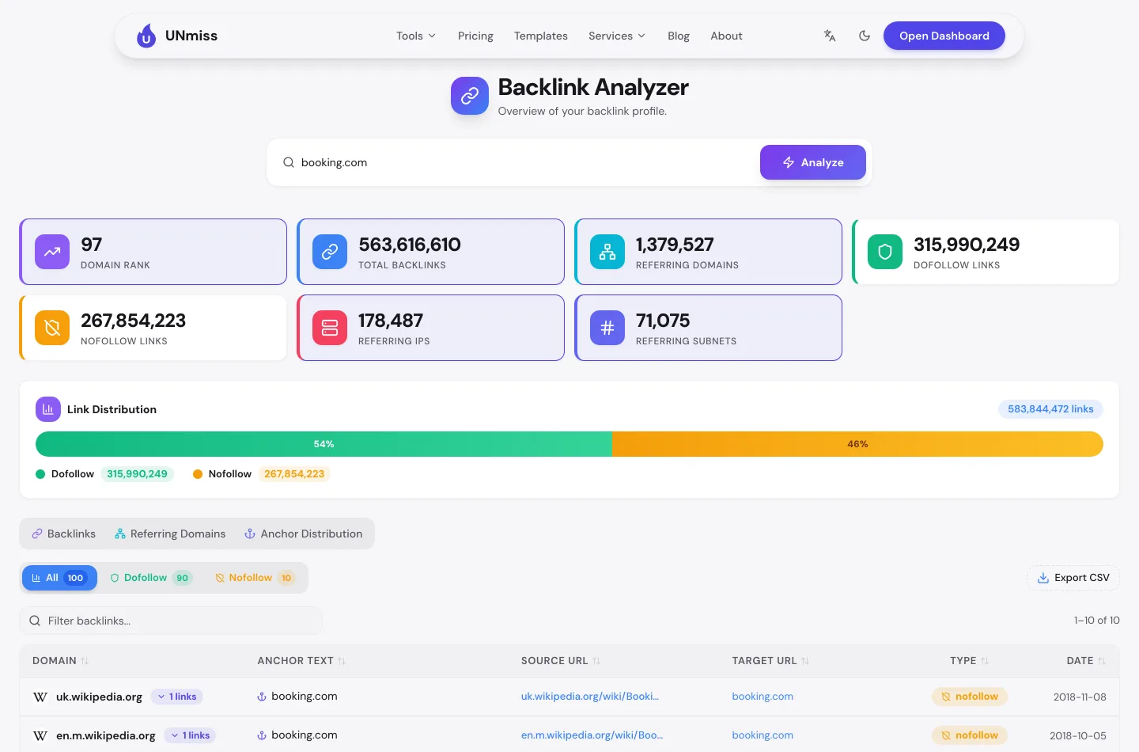Click the Wikipedia favicon for en.m.wikipedia.org
The width and height of the screenshot is (1139, 752).
tap(40, 736)
